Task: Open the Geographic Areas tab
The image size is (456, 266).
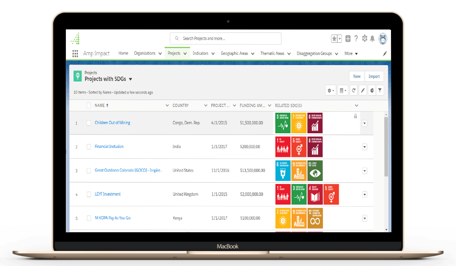Action: tap(234, 53)
